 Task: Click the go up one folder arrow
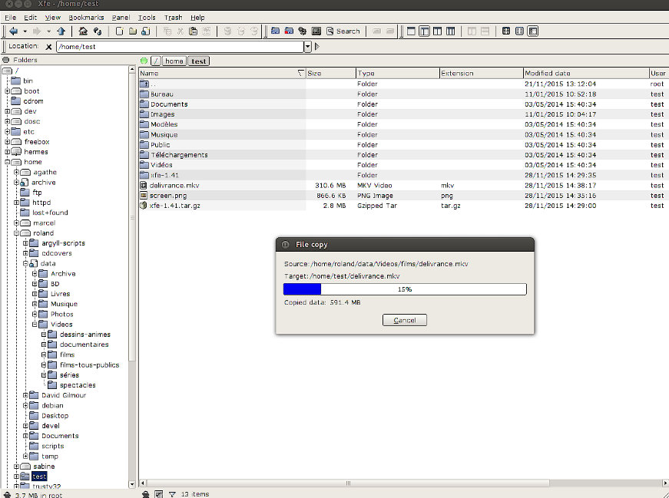(x=61, y=31)
